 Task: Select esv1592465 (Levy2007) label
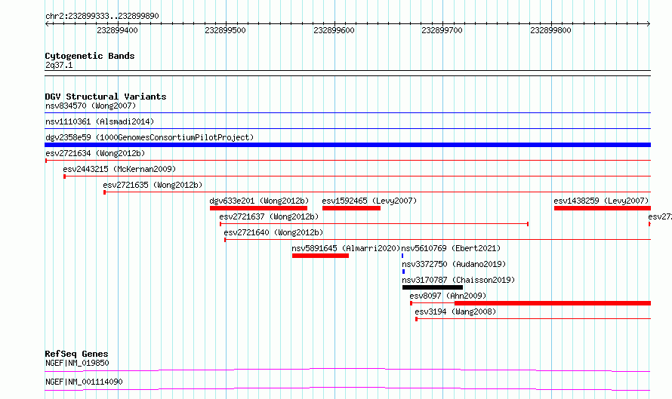(369, 201)
